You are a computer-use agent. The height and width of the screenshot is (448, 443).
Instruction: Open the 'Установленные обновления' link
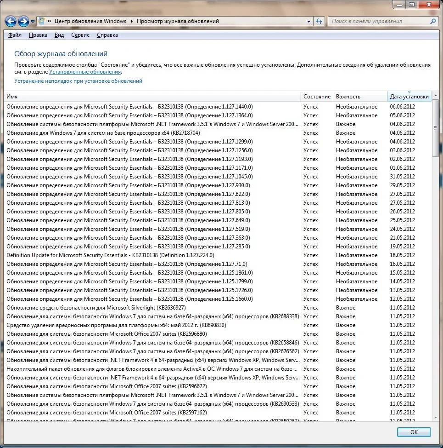pos(85,72)
